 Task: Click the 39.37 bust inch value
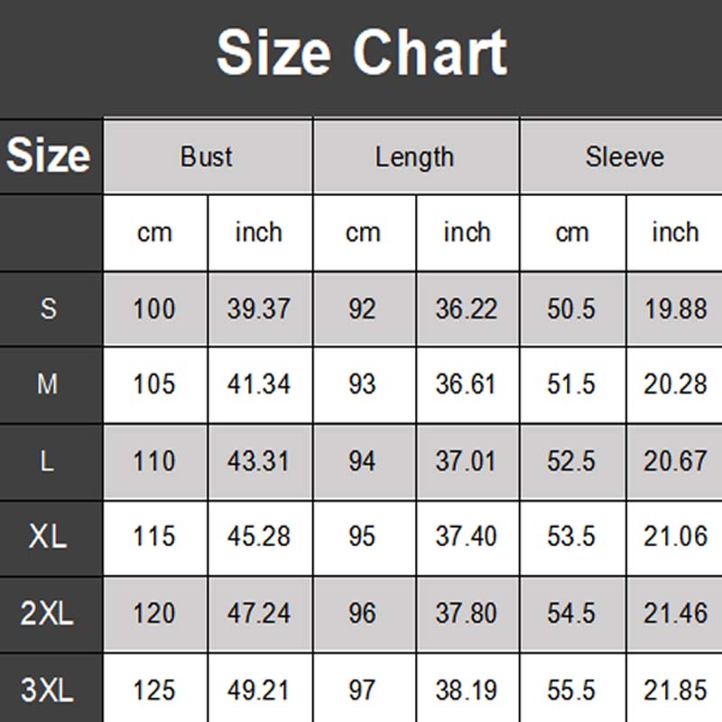(x=259, y=309)
